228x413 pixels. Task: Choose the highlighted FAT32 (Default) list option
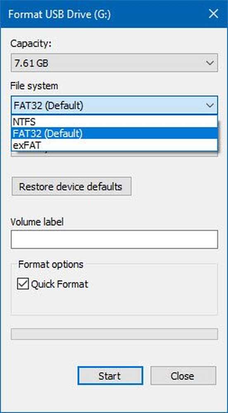tap(114, 133)
